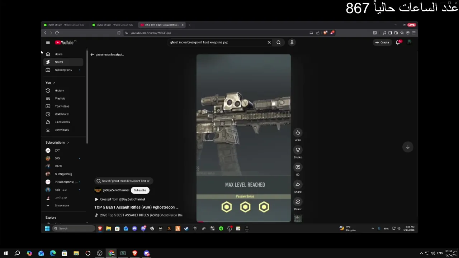Image resolution: width=459 pixels, height=258 pixels.
Task: Expand the Subscriptions section heading
Action: 57,143
